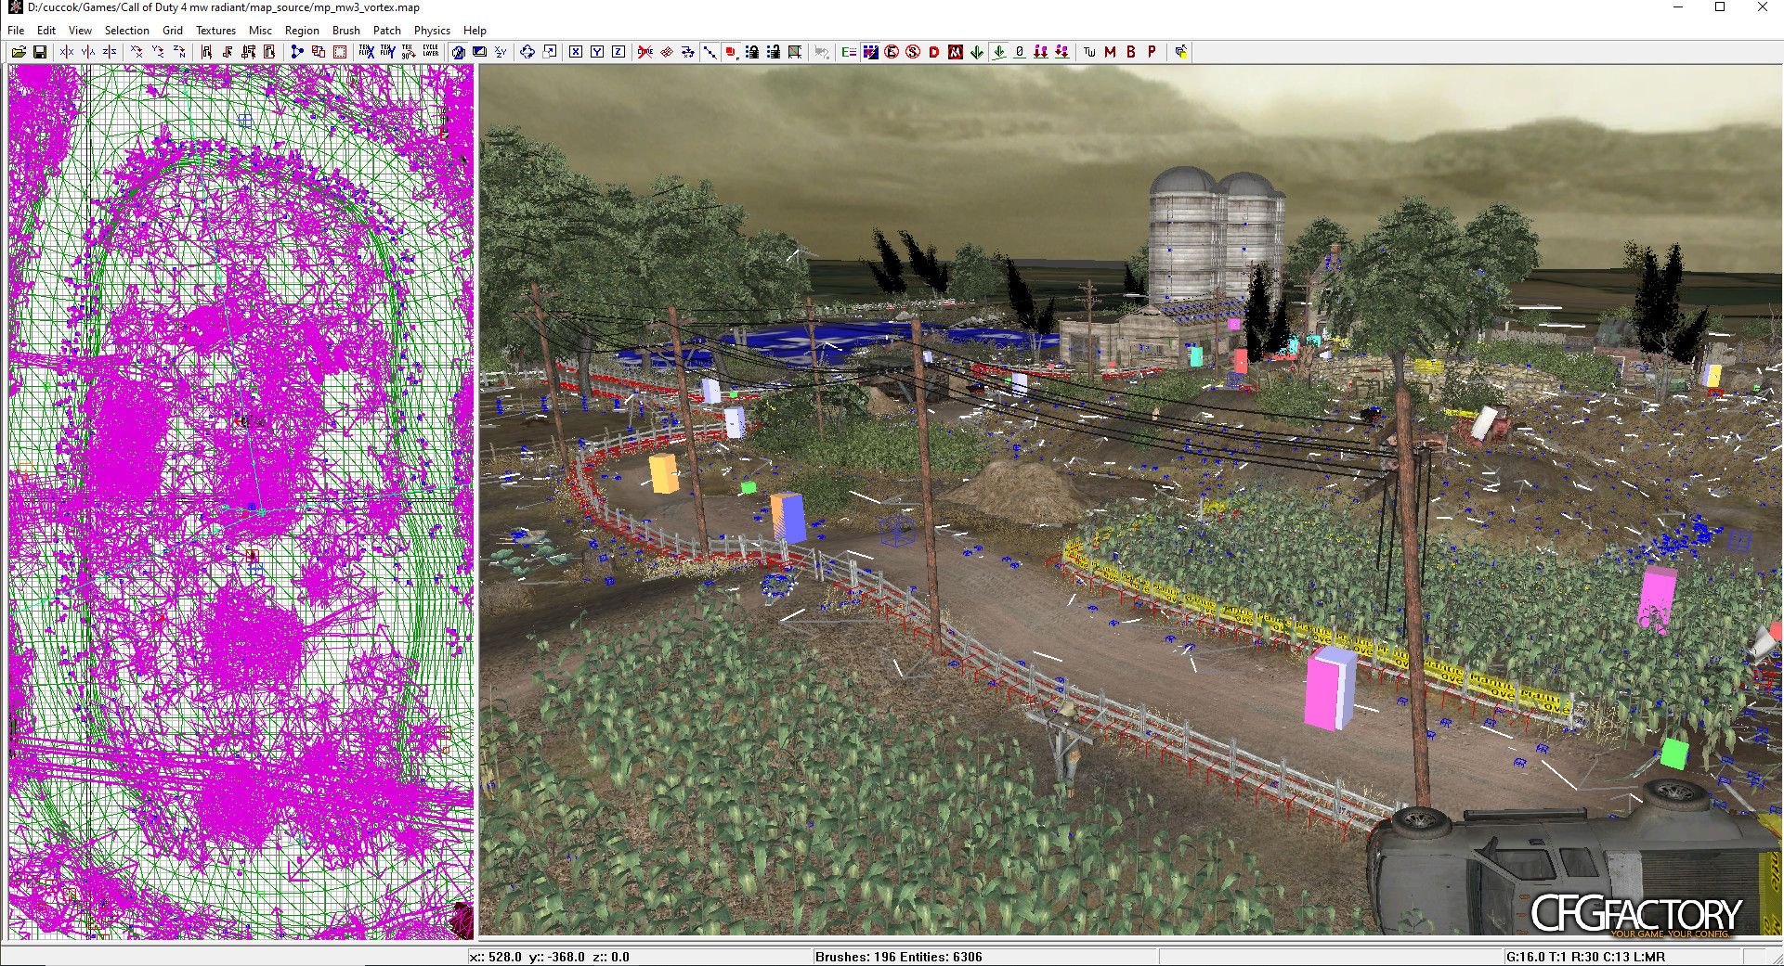Click the blue circular arrows icon
Viewport: 1784px width, 966px height.
(x=527, y=52)
